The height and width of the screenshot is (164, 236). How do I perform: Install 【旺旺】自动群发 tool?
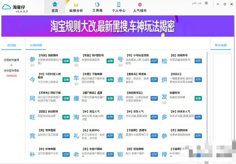click(x=66, y=117)
